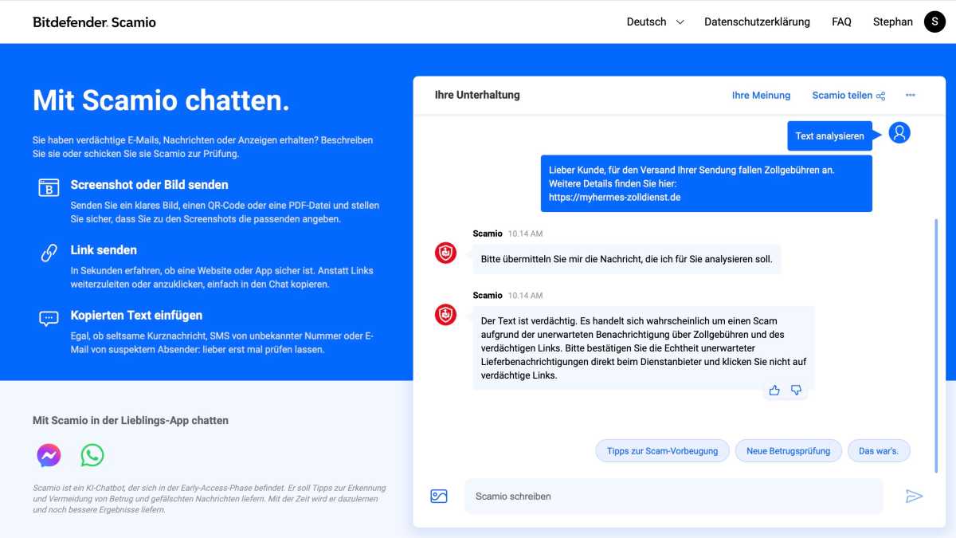This screenshot has width=956, height=538.
Task: Focus the Scamio schreiben input field
Action: 673,496
